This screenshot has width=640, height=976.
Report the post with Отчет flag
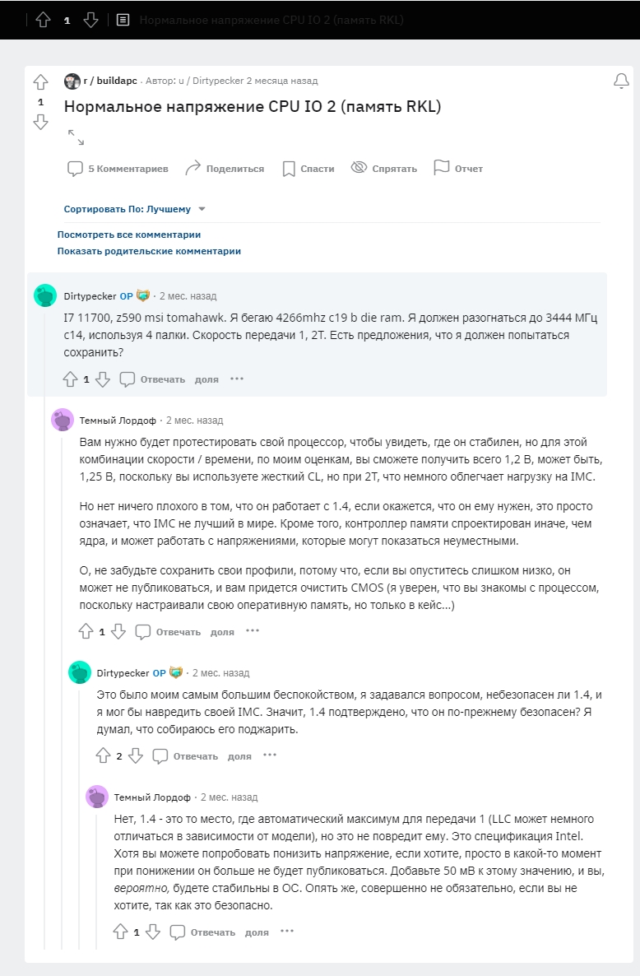(x=458, y=169)
